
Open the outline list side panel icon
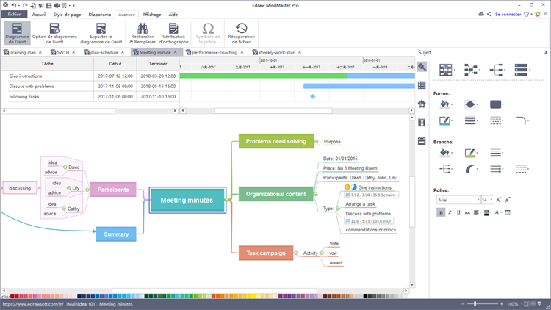click(422, 85)
